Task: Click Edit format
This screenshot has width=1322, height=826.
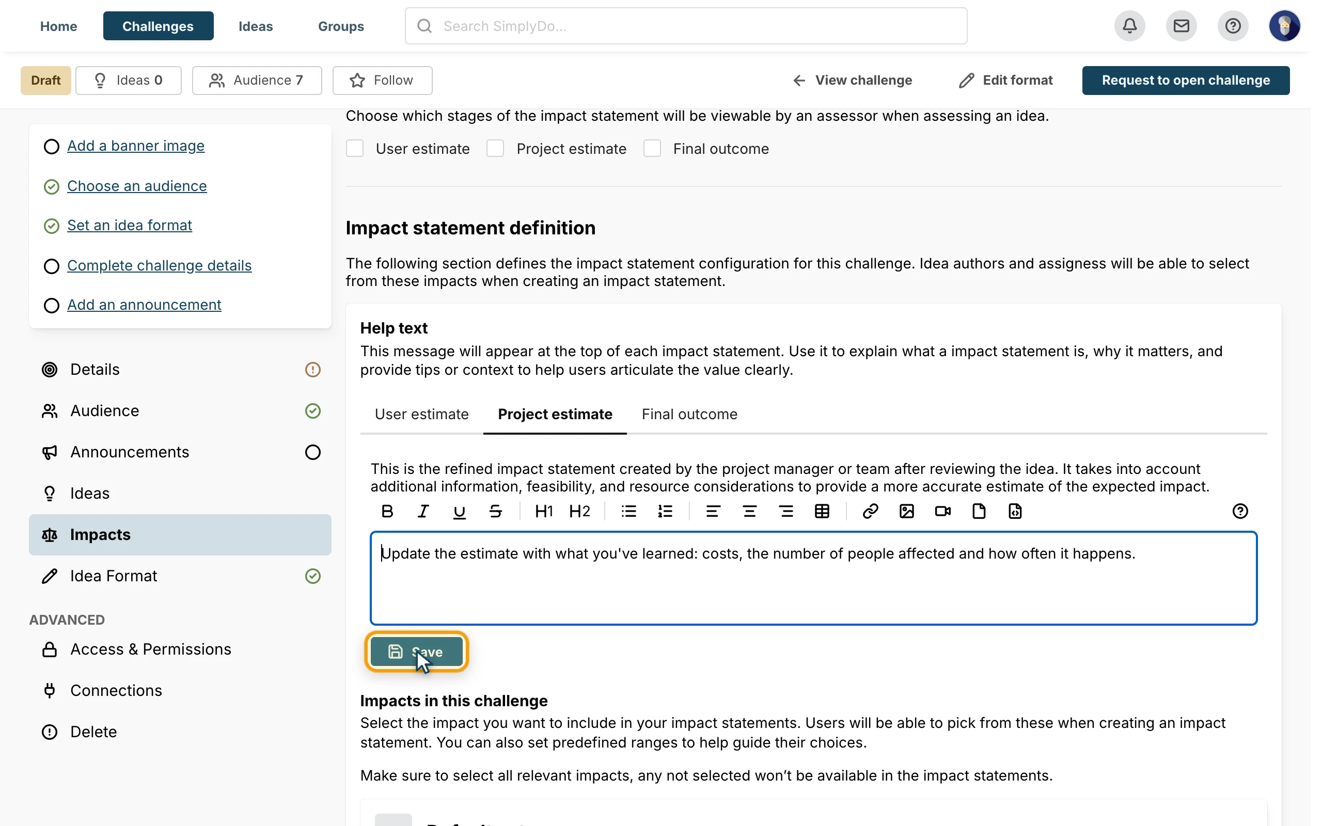Action: 1006,81
